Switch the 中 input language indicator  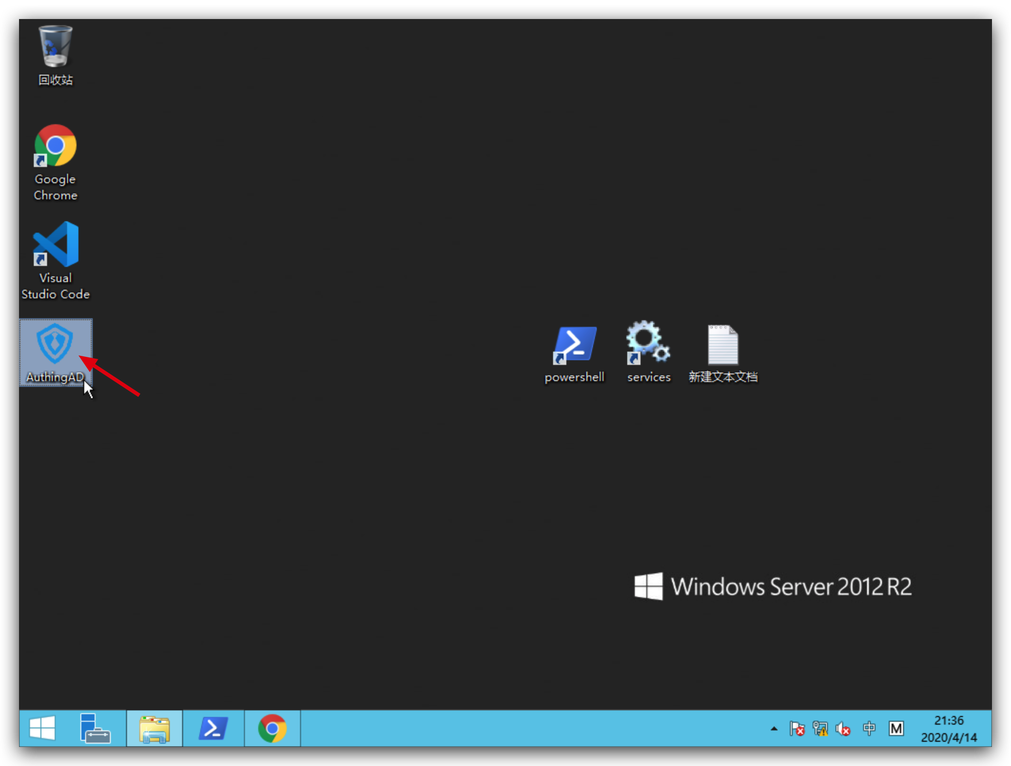(x=869, y=728)
